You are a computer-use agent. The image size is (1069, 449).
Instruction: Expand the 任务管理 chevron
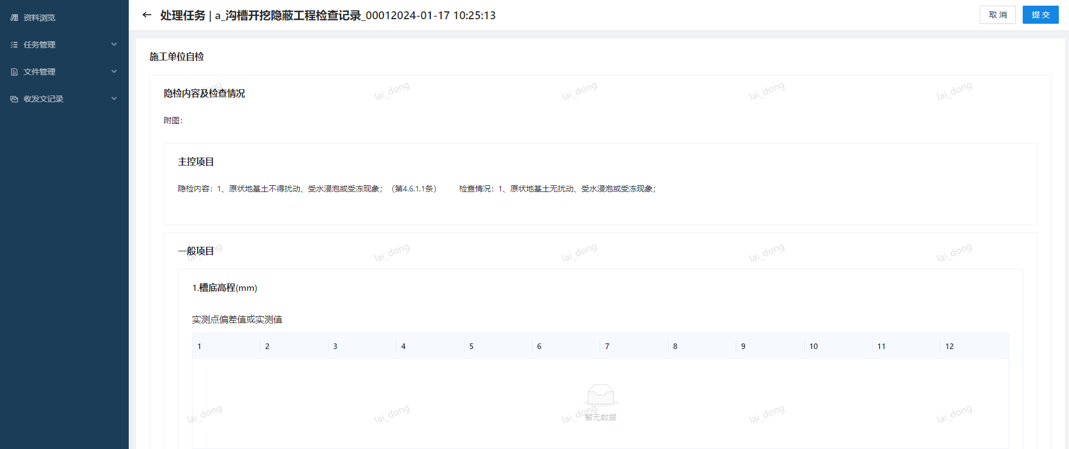click(x=114, y=45)
